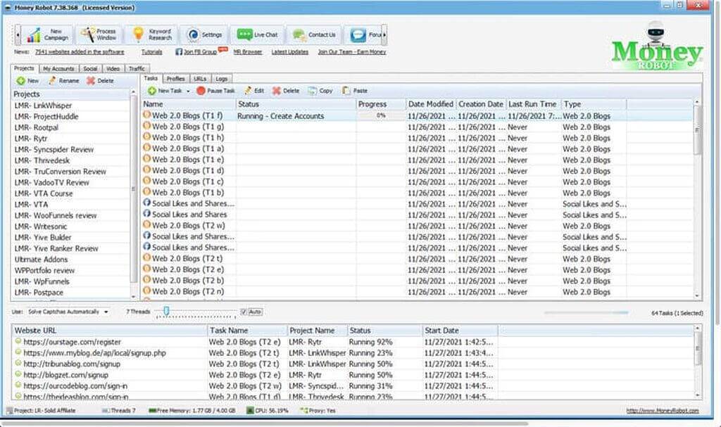Switch to the URLs tab

pyautogui.click(x=199, y=79)
